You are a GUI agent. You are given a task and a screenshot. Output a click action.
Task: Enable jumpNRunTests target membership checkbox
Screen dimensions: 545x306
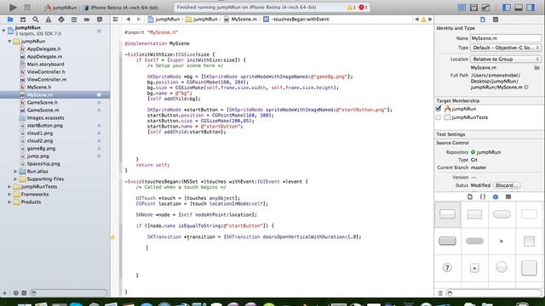pos(439,117)
